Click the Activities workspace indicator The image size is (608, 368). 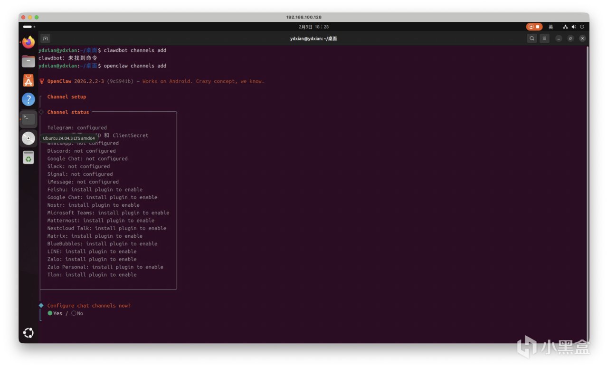tap(29, 27)
